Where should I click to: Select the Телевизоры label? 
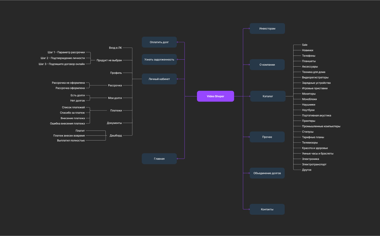(310, 143)
